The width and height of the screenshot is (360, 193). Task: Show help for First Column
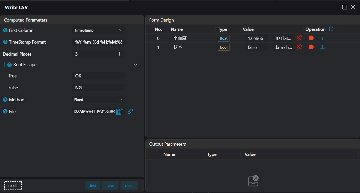tap(5, 30)
